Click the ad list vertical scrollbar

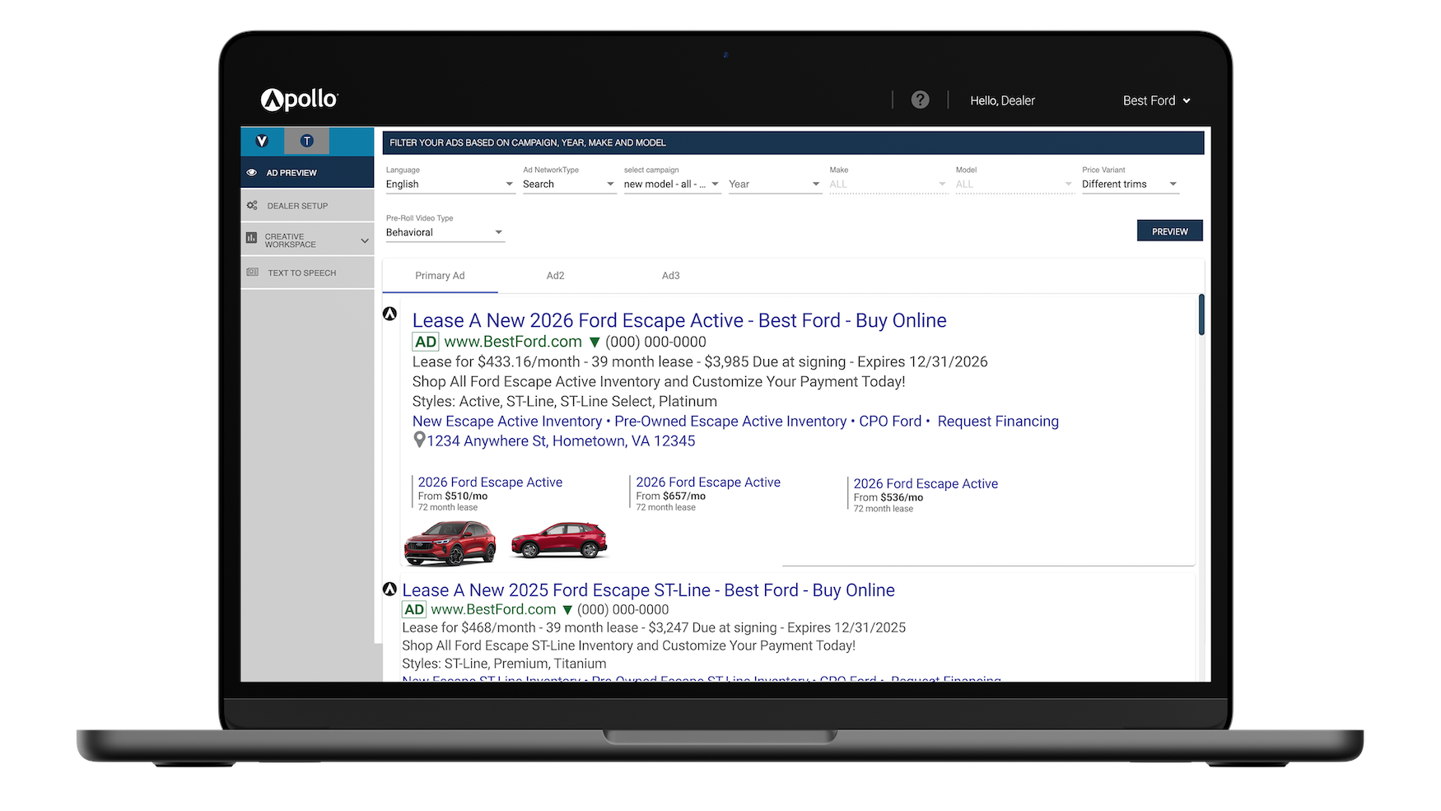tap(1201, 315)
